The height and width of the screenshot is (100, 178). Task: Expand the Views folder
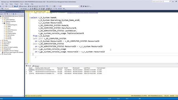point(4,28)
